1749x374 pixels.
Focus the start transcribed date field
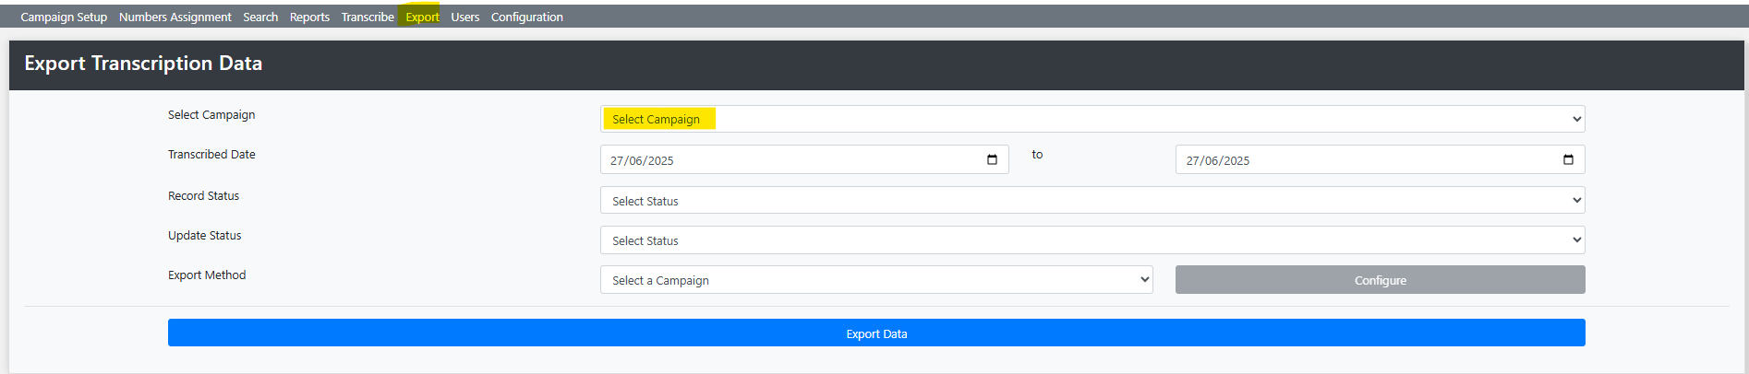point(804,159)
